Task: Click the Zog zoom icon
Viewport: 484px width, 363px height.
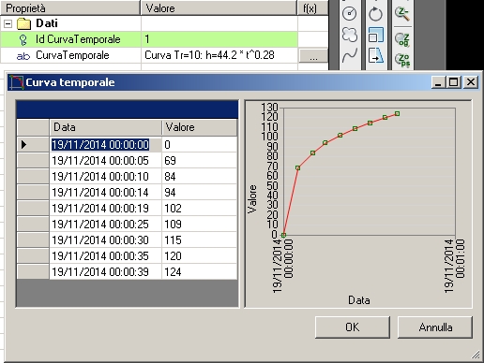Action: tap(402, 39)
